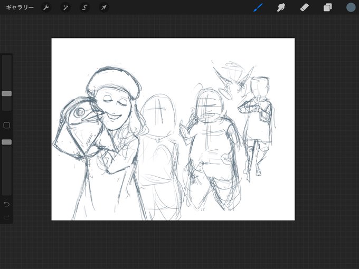Image resolution: width=359 pixels, height=269 pixels.
Task: Click the bird's eye in the sketch
Action: pyautogui.click(x=80, y=112)
